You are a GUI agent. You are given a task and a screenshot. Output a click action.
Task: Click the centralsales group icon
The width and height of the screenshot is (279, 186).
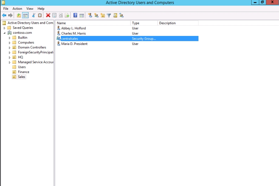(58, 38)
